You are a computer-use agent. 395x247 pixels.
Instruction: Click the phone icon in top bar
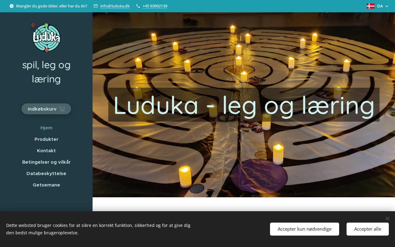(x=138, y=6)
